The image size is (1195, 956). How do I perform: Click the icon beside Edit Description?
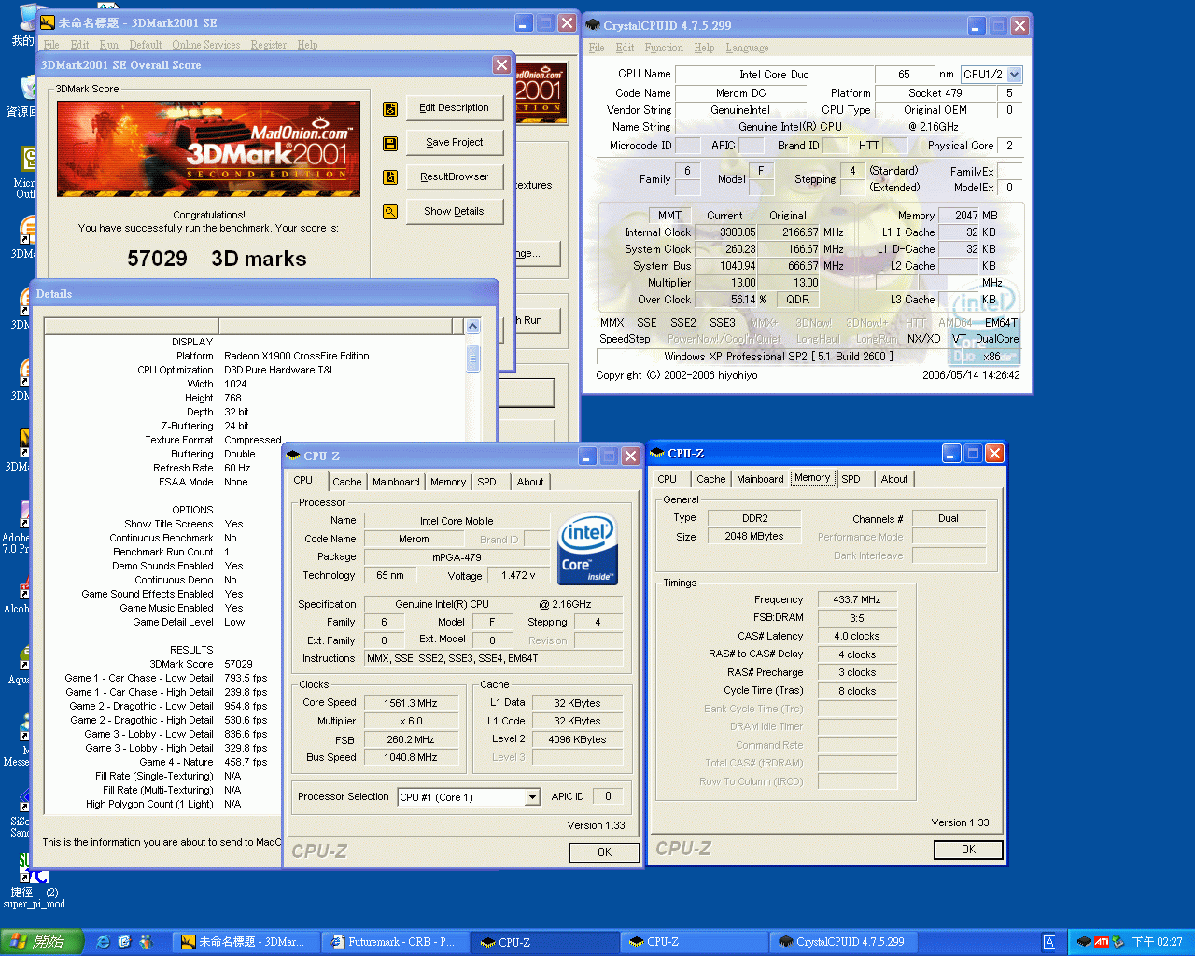point(390,109)
